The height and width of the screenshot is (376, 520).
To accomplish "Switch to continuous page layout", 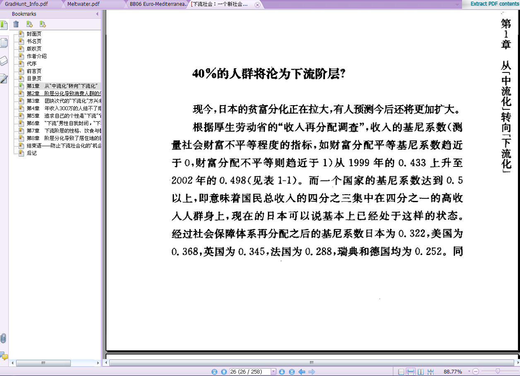I will coord(411,372).
